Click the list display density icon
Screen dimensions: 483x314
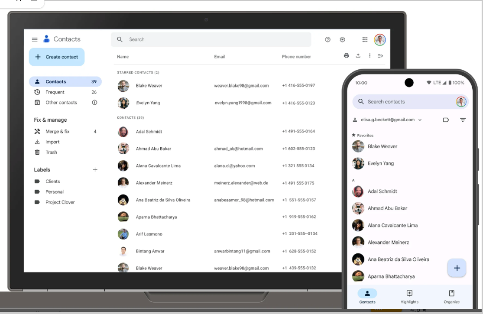click(380, 56)
